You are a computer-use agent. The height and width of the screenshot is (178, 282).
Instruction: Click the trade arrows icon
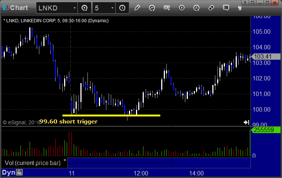coord(211,8)
